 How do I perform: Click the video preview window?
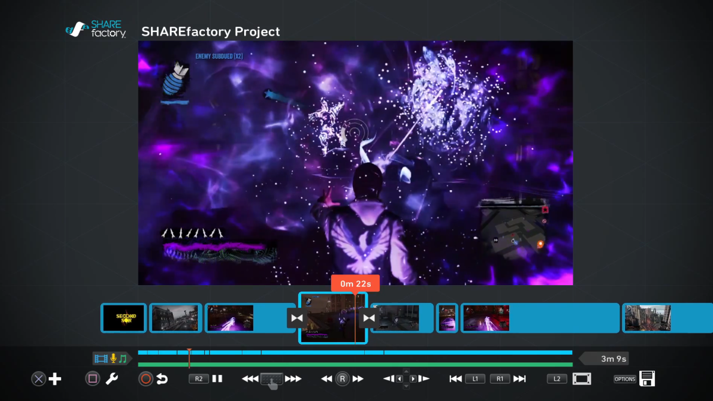tap(355, 163)
